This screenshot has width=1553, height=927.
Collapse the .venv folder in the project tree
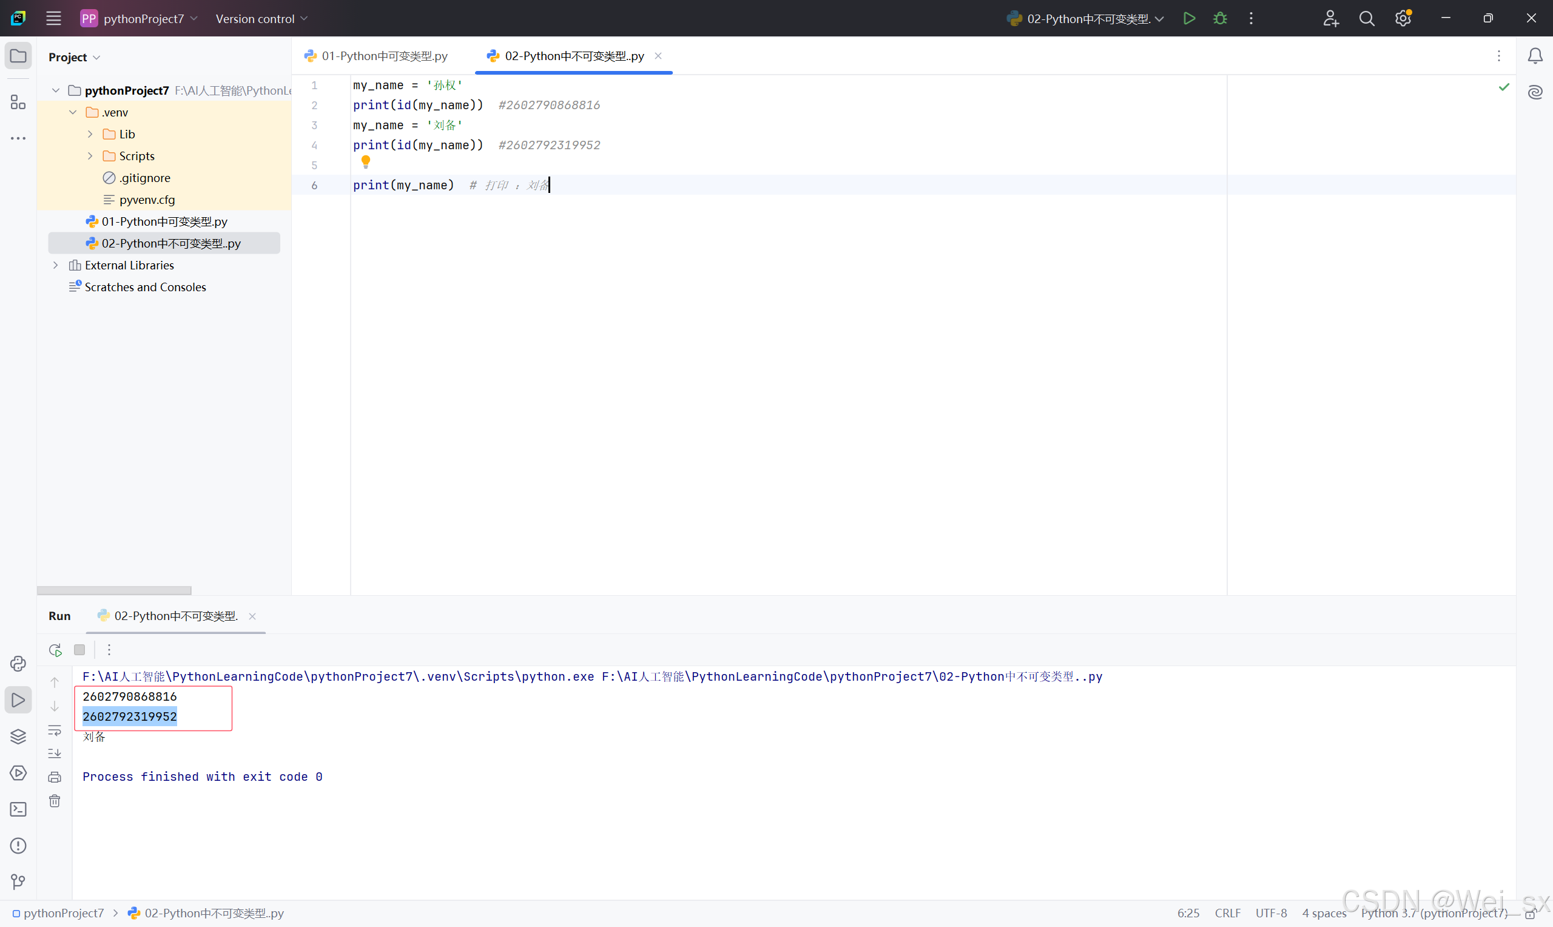[x=73, y=112]
